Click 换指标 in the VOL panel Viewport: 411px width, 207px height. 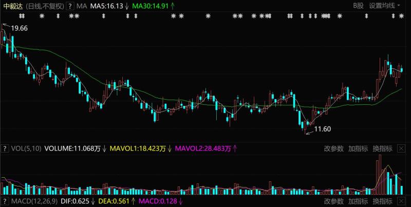tap(382, 149)
